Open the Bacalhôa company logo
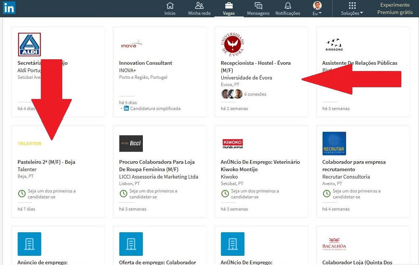Screen dimensions: 419x265 pos(334,244)
